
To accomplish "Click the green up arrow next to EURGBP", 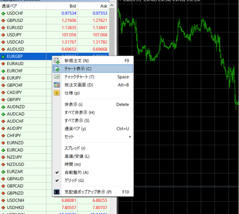I will coord(3,57).
